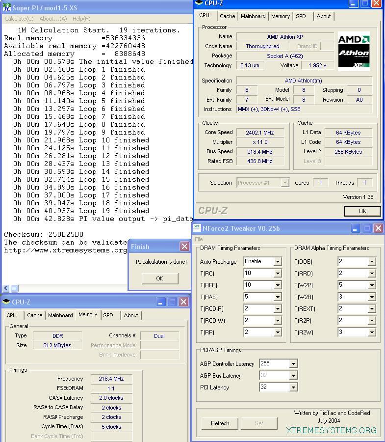Image resolution: width=385 pixels, height=442 pixels.
Task: Switch to Cache tab in upper CPU-Z
Action: point(228,16)
